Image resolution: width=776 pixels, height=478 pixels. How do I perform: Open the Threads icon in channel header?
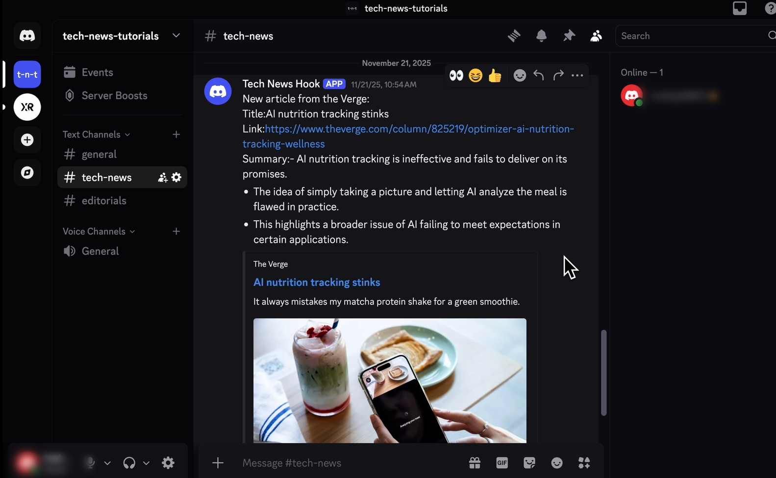coord(514,36)
